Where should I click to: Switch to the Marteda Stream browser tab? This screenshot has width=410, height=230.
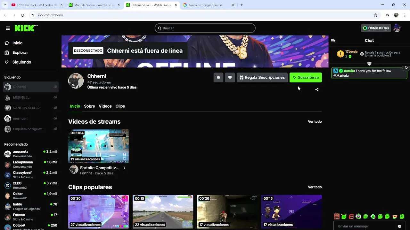click(94, 5)
